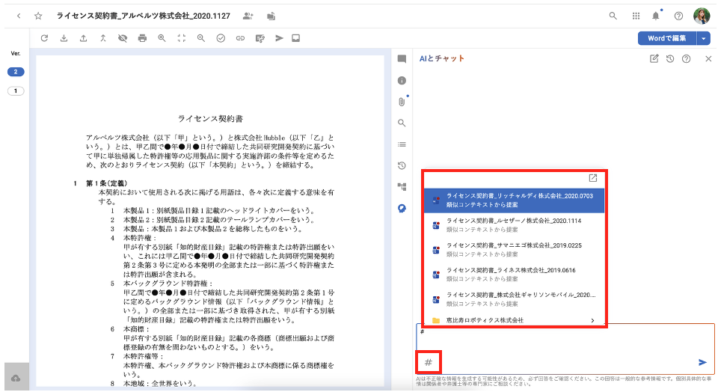Open the search icon in top bar
The height and width of the screenshot is (392, 718).
pos(613,16)
